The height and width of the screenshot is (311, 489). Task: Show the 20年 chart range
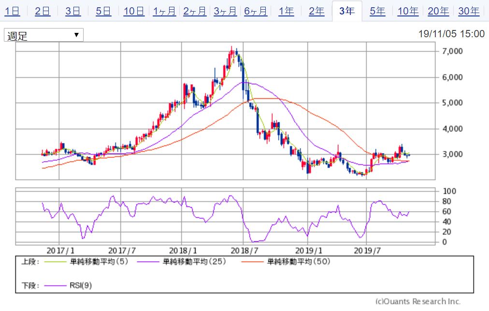pyautogui.click(x=438, y=11)
